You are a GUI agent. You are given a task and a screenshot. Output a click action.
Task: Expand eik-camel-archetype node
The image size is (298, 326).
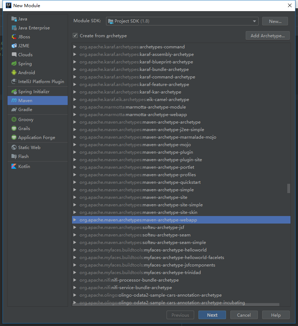tap(75, 100)
